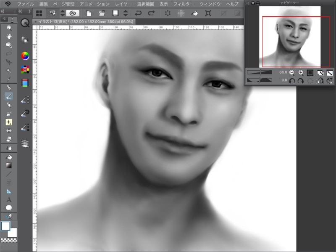This screenshot has width=336, height=252.
Task: Open the Color Wheel palette
Action: pyautogui.click(x=25, y=56)
